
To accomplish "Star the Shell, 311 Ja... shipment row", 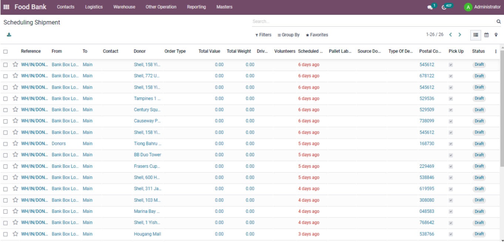I will [x=15, y=188].
